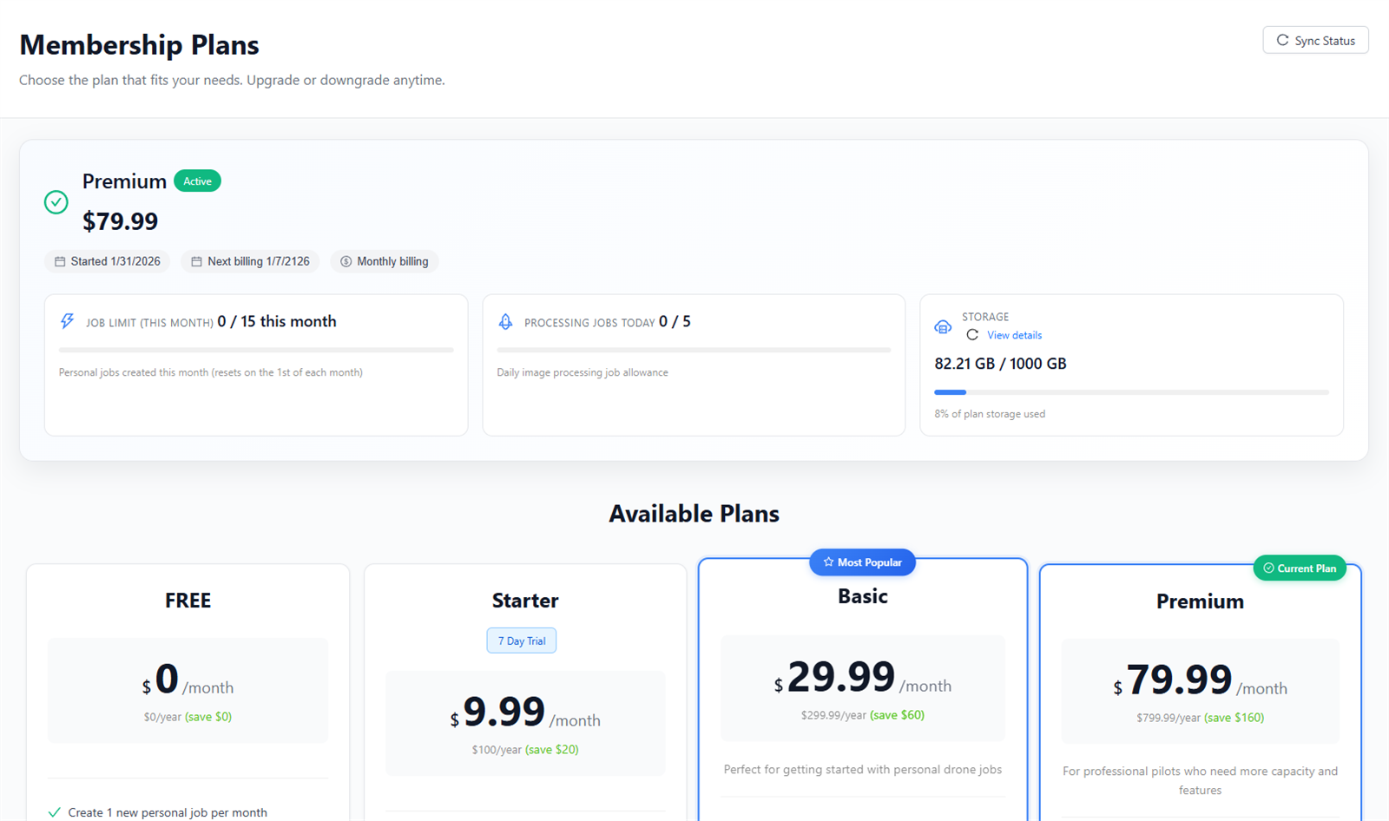This screenshot has height=821, width=1389.
Task: Click the sync refresh icon in Sync Status
Action: (x=1282, y=40)
